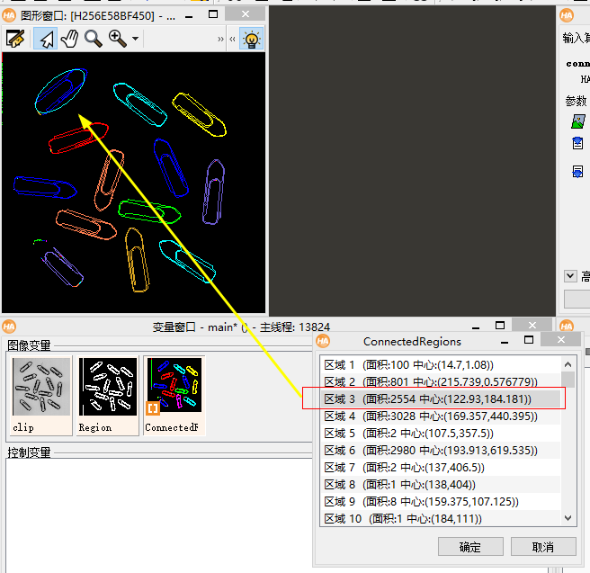590x573 pixels.
Task: Select row 区域 7 in region list
Action: (440, 467)
